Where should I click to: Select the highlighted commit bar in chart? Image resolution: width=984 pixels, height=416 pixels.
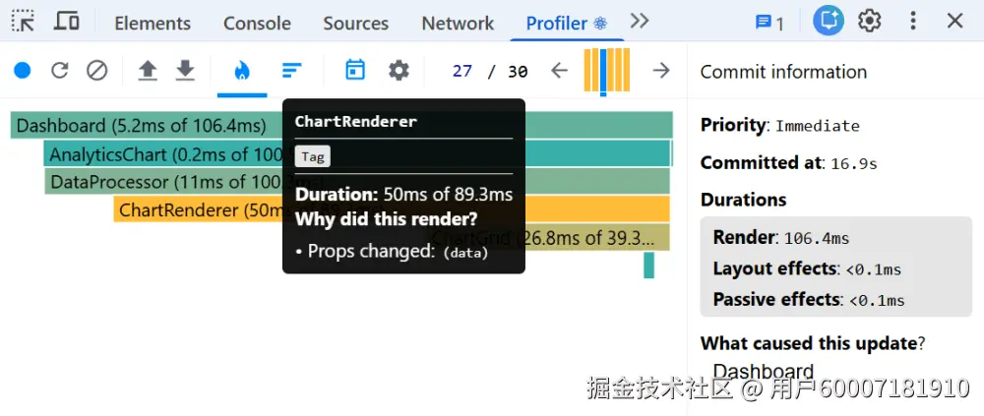[603, 71]
